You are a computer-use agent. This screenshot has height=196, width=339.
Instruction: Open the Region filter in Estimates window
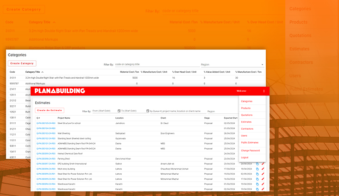(x=223, y=111)
